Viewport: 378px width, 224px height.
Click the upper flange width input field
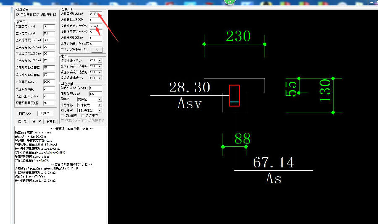click(49, 40)
